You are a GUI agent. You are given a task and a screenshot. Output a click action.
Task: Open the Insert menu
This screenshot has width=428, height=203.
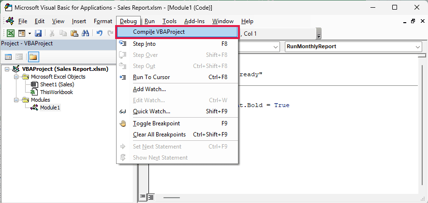79,21
